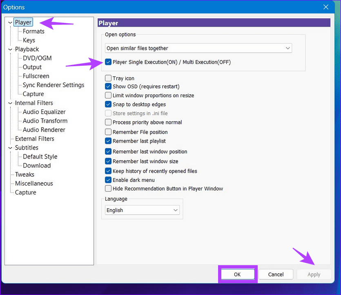Open the Fullscreen settings page
The image size is (341, 295).
tap(35, 76)
